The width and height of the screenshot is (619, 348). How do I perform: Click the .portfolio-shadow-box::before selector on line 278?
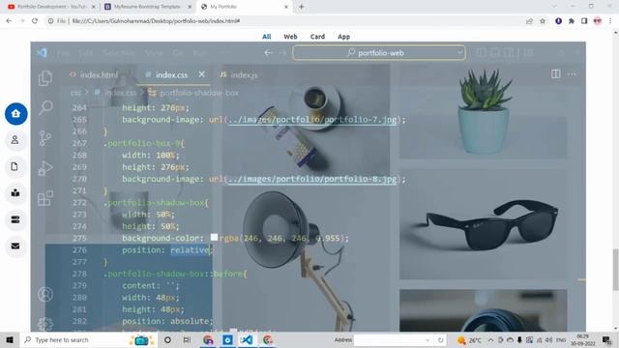point(175,274)
